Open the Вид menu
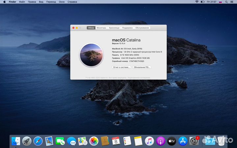 pyautogui.click(x=41, y=2)
